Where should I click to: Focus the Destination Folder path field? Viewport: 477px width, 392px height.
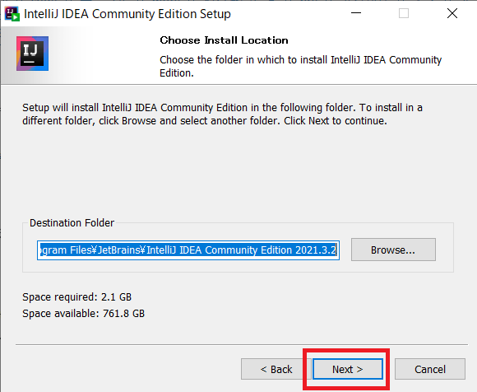tap(188, 250)
